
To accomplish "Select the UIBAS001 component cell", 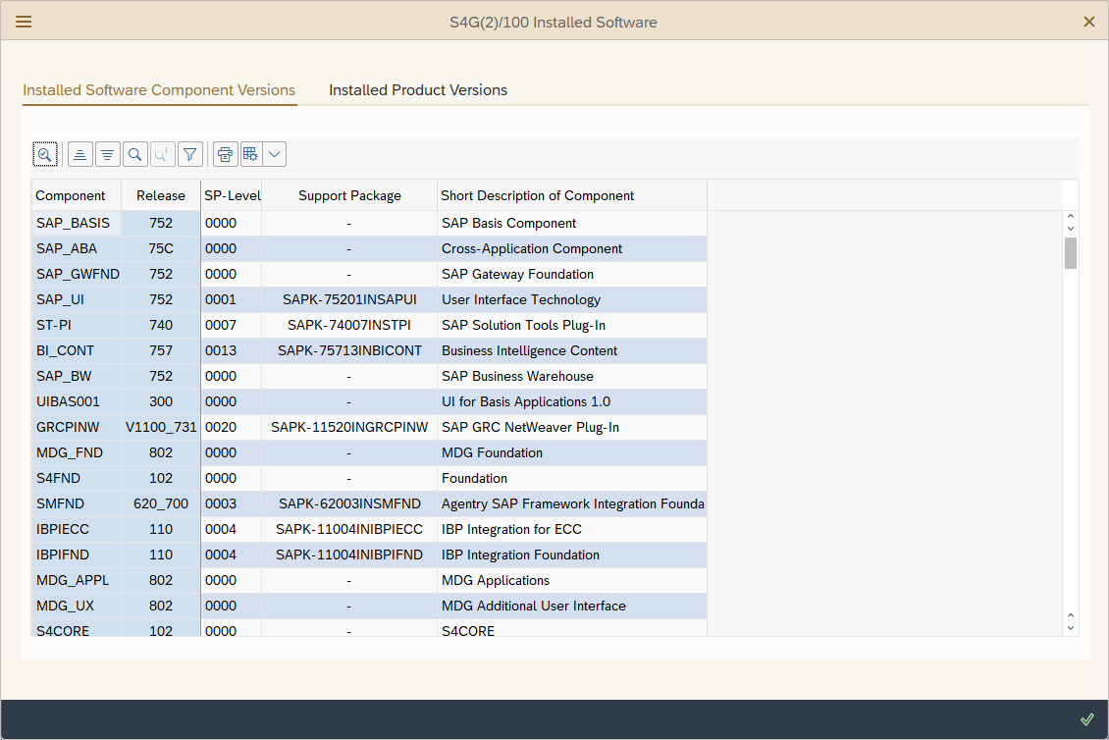I will (x=77, y=401).
